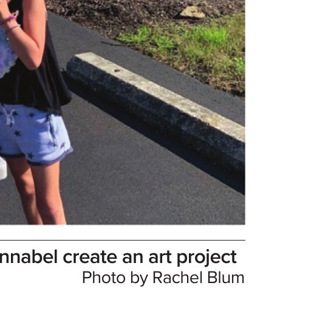
Task: Click the bolt hole on the curb top
Action: (x=117, y=70)
